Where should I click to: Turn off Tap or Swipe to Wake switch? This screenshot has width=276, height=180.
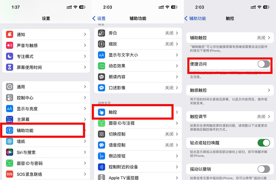coord(264,143)
